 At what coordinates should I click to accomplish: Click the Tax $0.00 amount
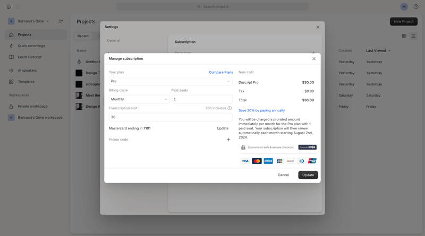click(309, 91)
